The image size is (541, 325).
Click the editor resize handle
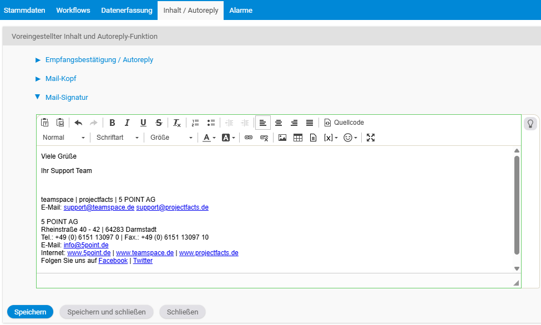[516, 283]
